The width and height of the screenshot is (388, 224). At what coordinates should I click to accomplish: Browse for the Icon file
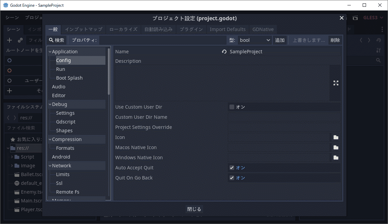click(336, 137)
